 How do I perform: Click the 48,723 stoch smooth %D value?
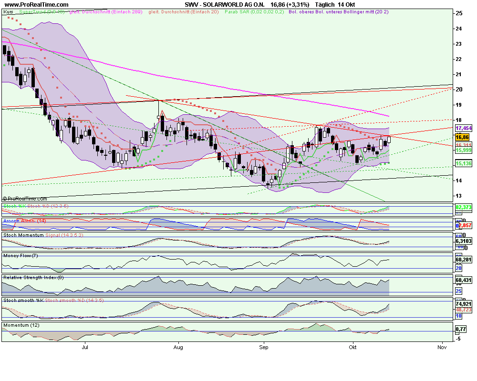pos(463,310)
